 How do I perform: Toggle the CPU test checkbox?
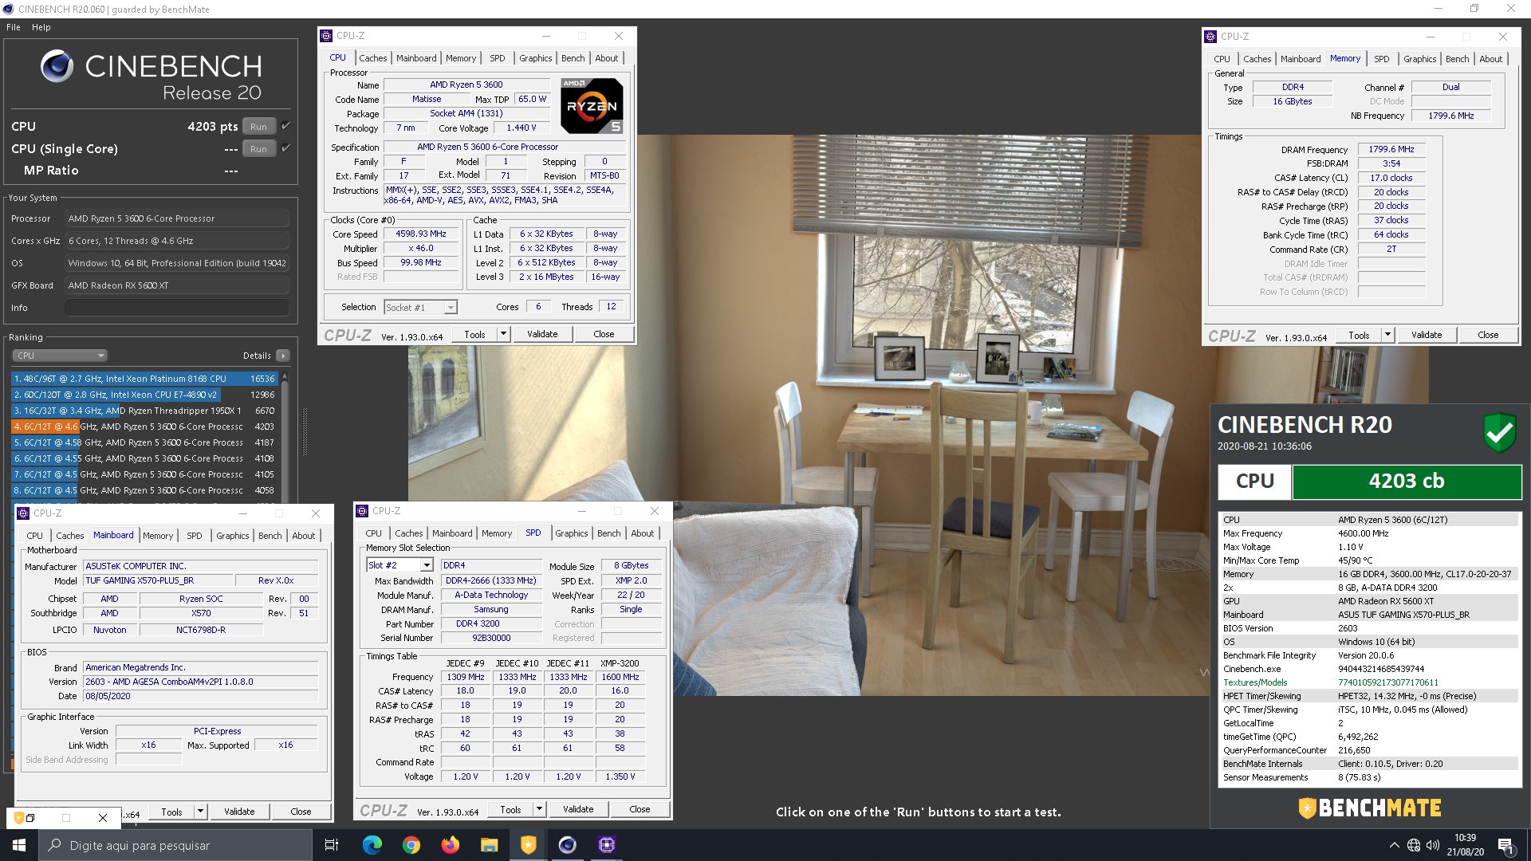coord(286,126)
